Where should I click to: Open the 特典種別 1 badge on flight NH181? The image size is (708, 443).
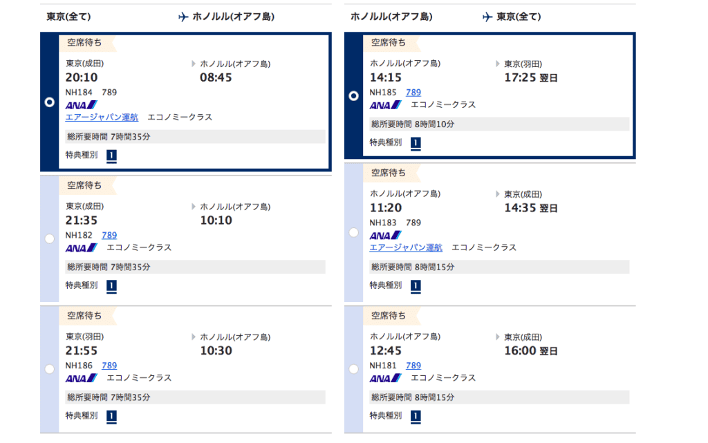click(x=415, y=416)
